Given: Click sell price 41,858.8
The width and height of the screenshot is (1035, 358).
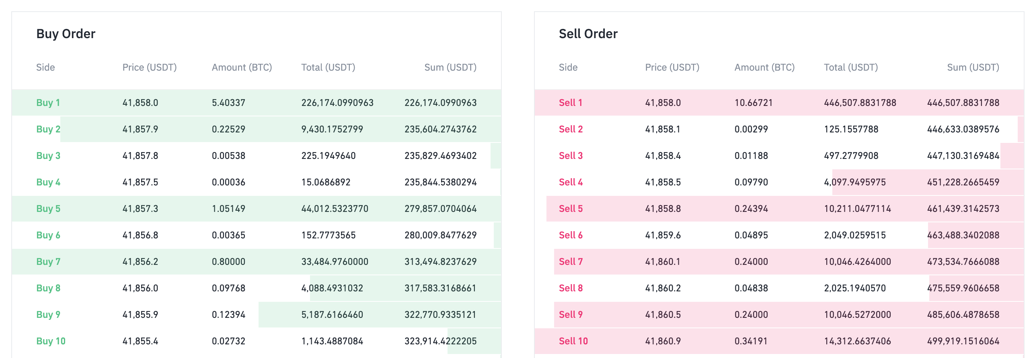Looking at the screenshot, I should pyautogui.click(x=663, y=209).
